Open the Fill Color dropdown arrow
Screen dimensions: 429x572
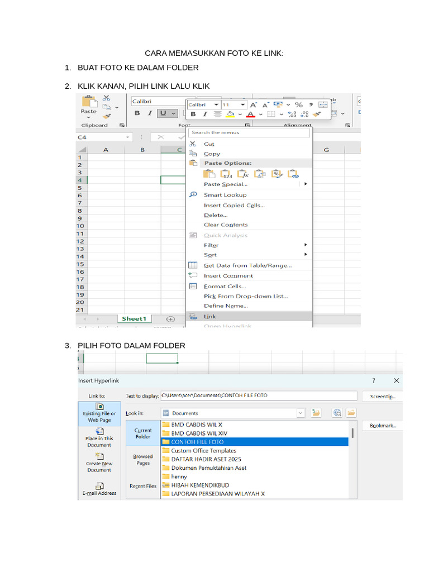[240, 115]
